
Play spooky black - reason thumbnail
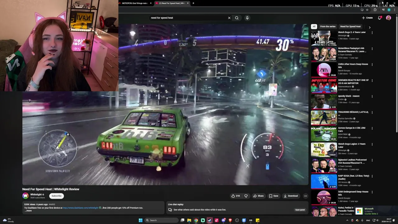coord(324,102)
